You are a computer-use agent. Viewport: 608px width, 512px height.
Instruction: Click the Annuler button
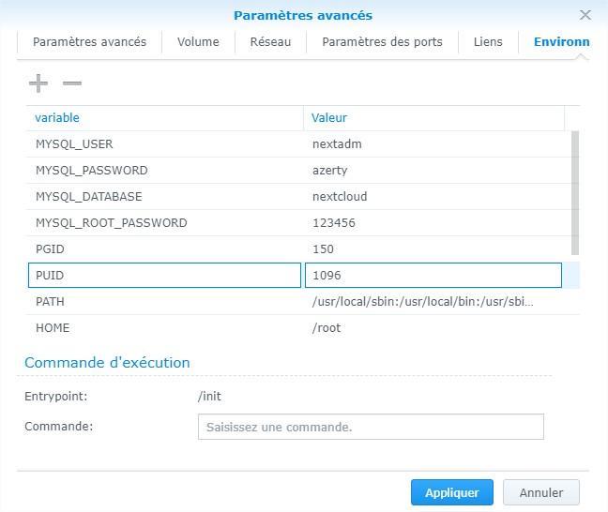pos(540,492)
